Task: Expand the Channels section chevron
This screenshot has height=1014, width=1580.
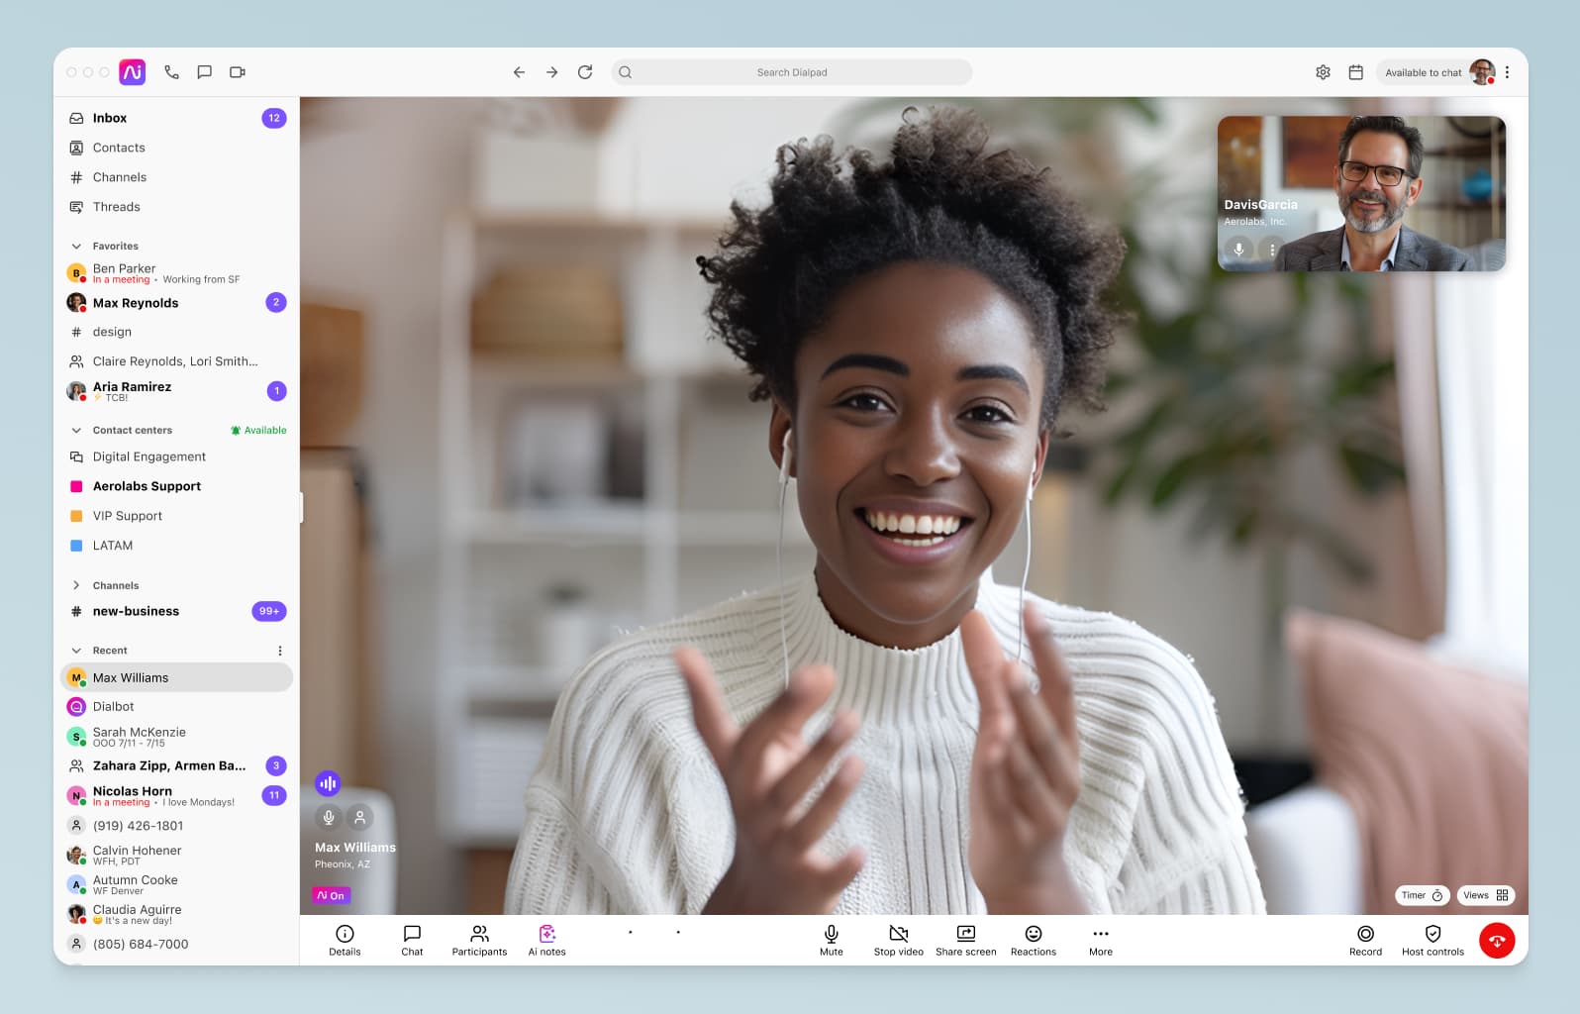Action: [76, 585]
